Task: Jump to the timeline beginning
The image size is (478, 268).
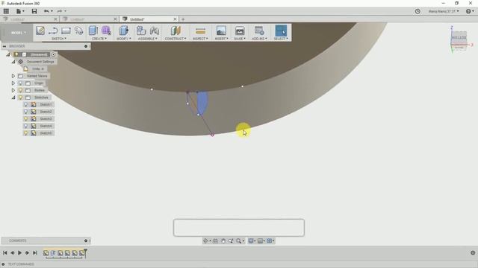Action: [5, 253]
